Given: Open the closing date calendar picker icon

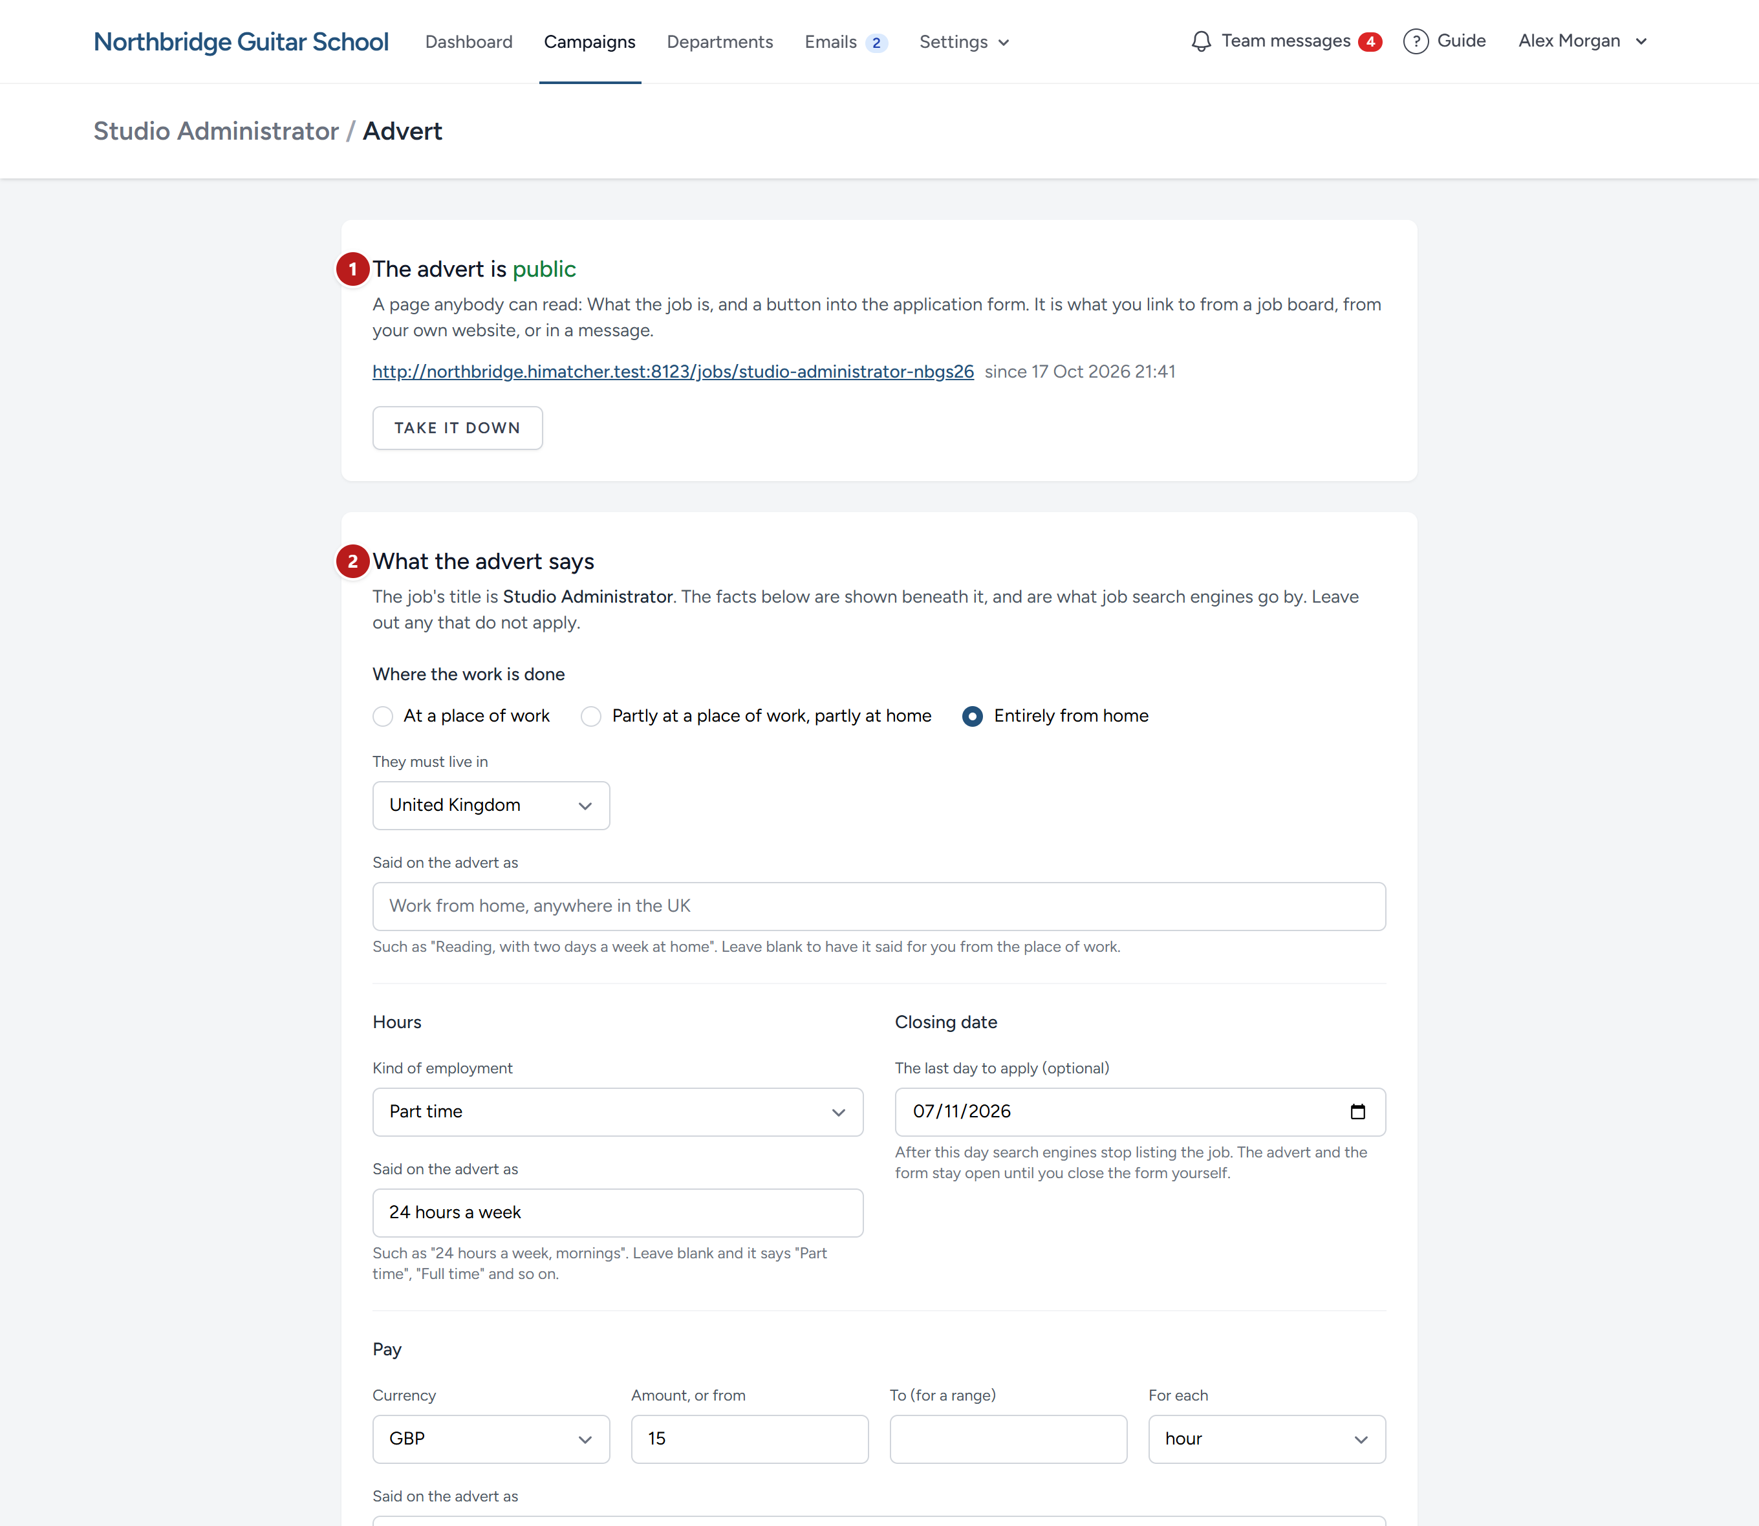Looking at the screenshot, I should pos(1358,1112).
